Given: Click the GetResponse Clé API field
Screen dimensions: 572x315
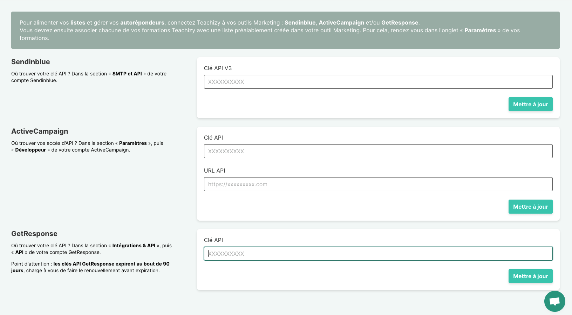Looking at the screenshot, I should [378, 254].
